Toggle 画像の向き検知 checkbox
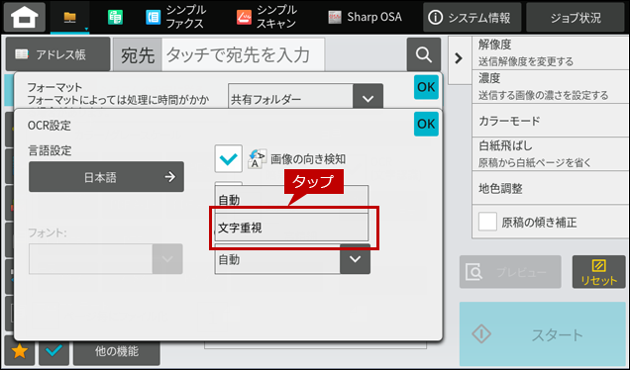Viewport: 630px width, 370px height. pyautogui.click(x=228, y=159)
